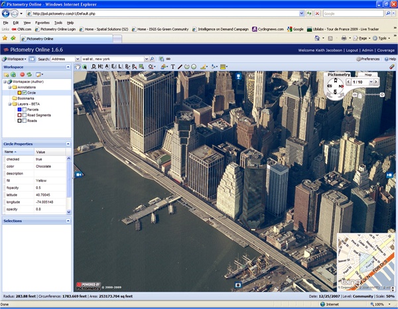This screenshot has width=398, height=309.
Task: Enable the Roads layer checkbox
Action: tap(25, 121)
